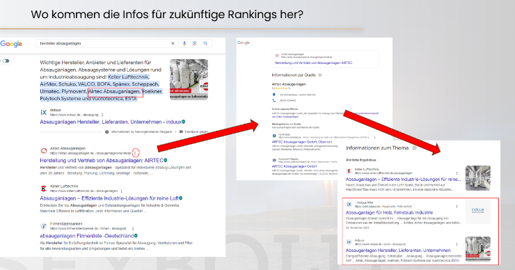Viewport: 515px width, 270px height.
Task: Click the induux favicon in the featured snippet
Action: [44, 112]
